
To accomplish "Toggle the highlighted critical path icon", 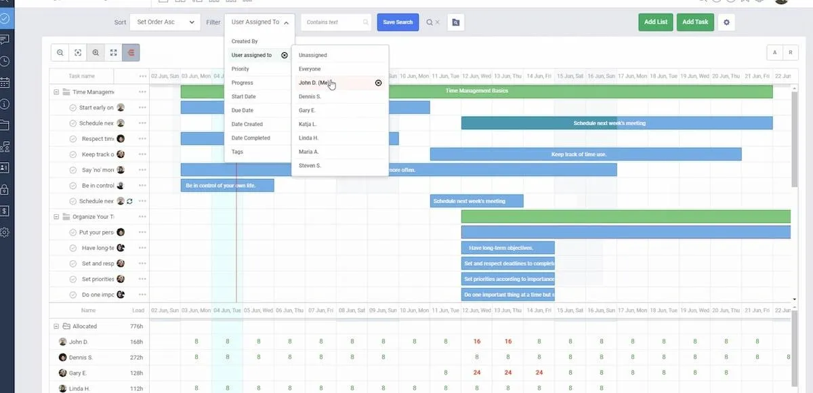I will tap(131, 53).
